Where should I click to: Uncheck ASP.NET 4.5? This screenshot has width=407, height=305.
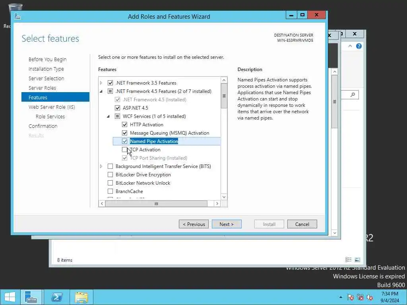tap(118, 108)
